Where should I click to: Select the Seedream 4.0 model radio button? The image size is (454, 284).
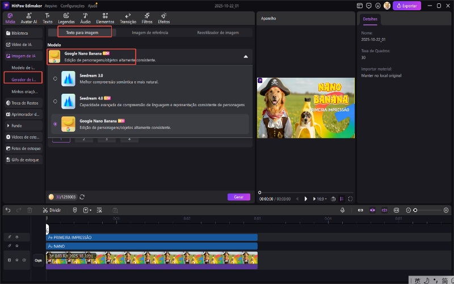(55, 102)
